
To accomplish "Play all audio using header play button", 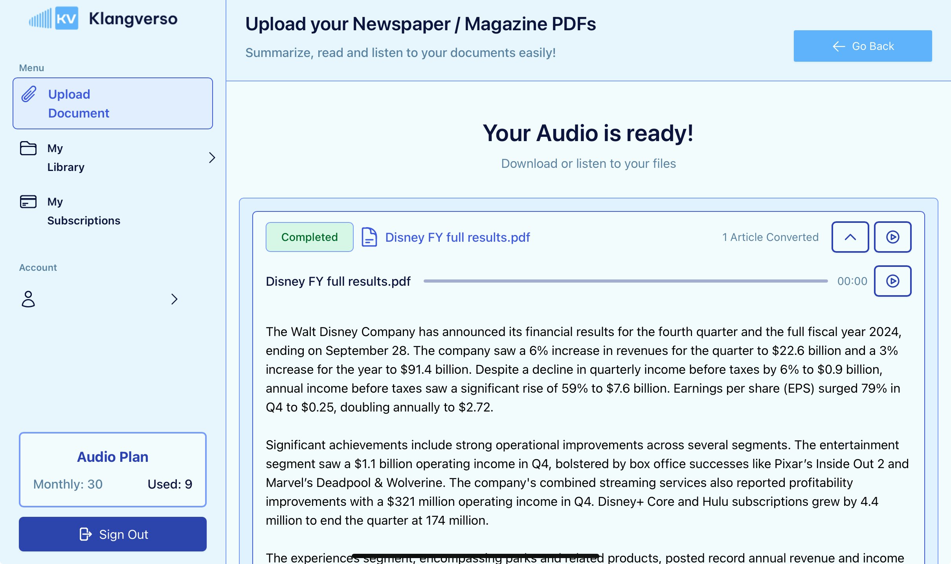I will pyautogui.click(x=892, y=237).
